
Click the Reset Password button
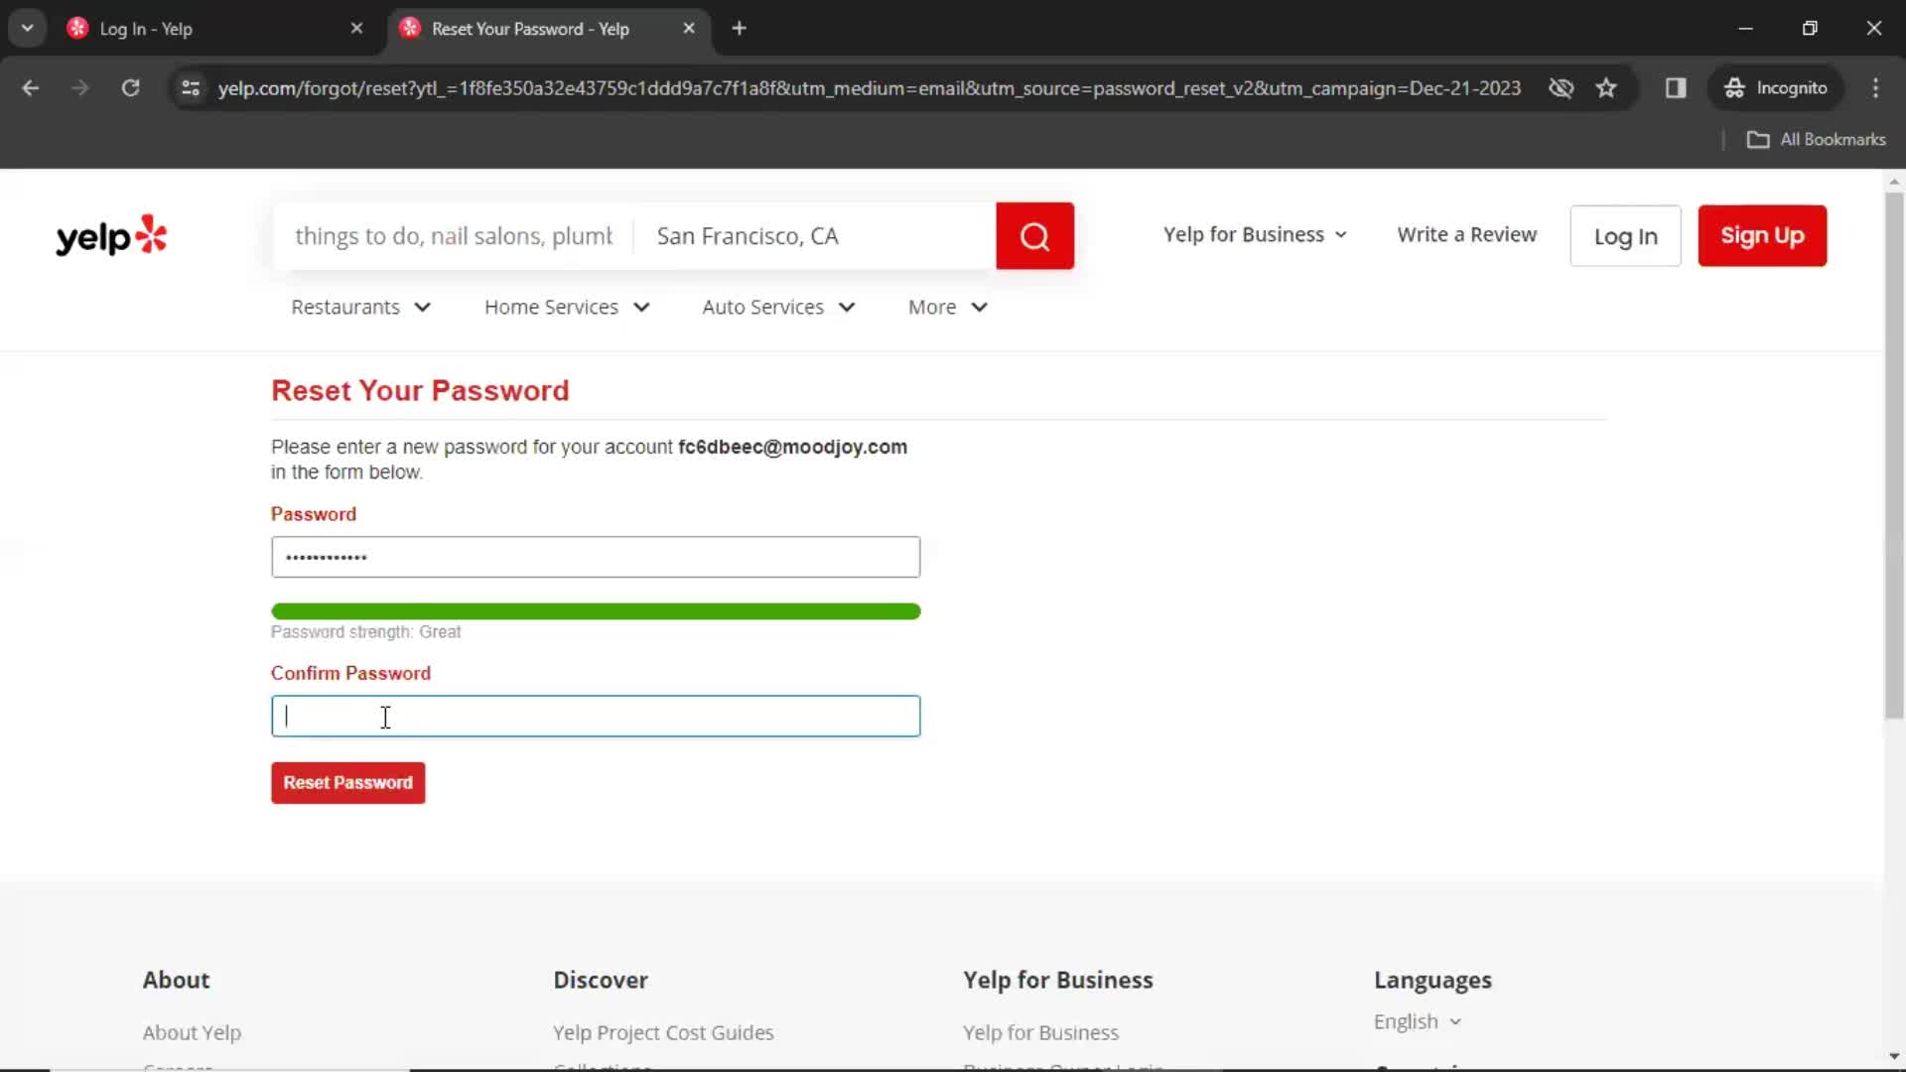click(348, 783)
